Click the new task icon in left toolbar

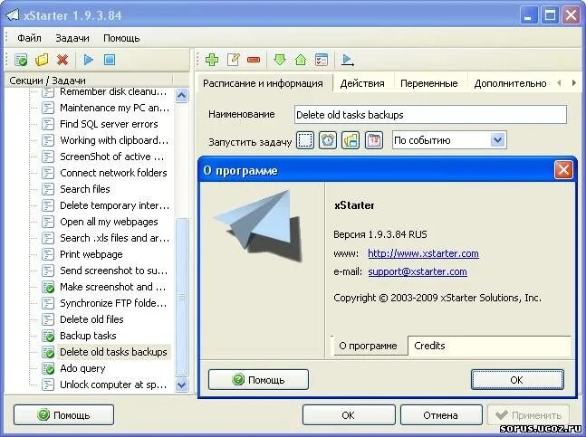pyautogui.click(x=21, y=60)
